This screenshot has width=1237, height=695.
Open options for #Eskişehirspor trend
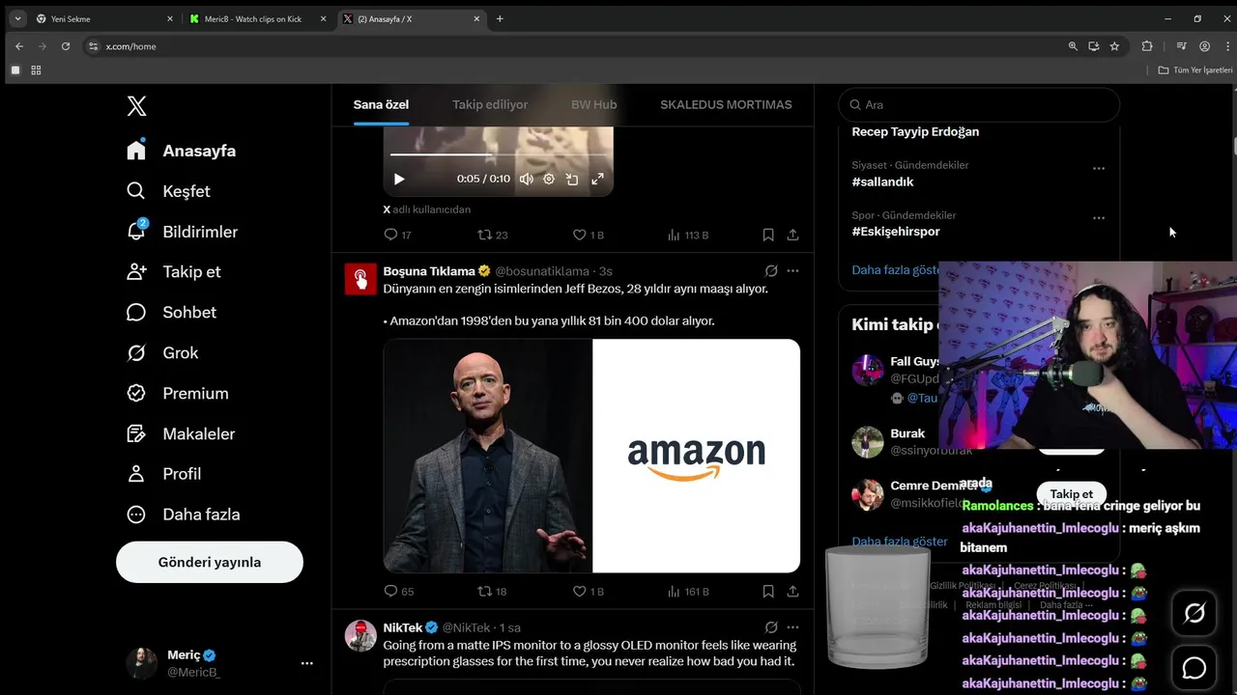(x=1099, y=218)
